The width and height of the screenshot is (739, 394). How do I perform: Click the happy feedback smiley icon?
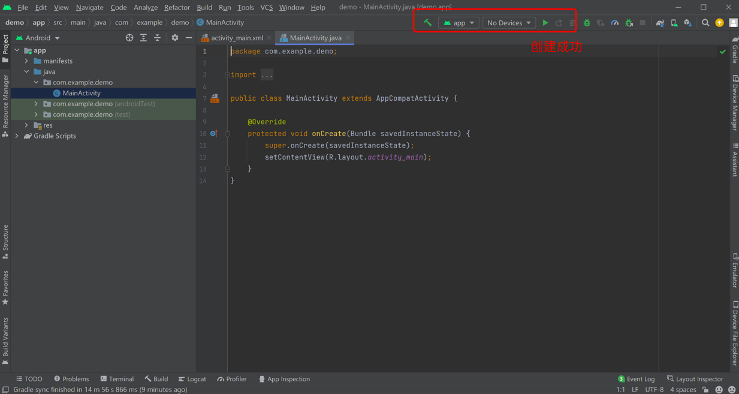click(719, 390)
